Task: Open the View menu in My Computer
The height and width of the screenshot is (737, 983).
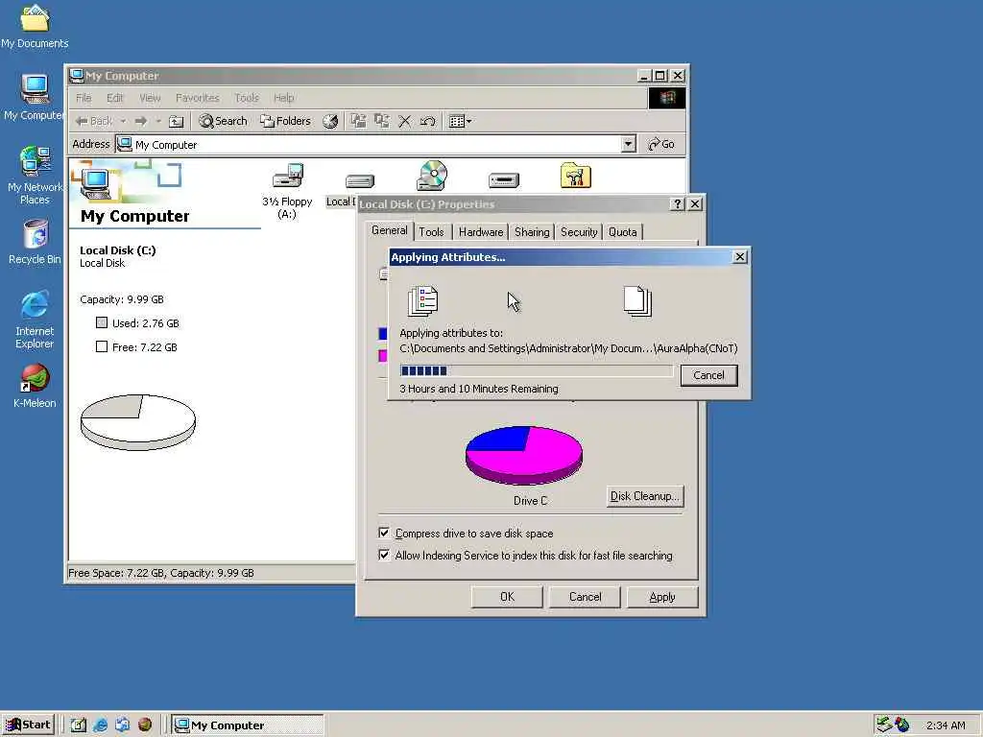Action: point(150,98)
